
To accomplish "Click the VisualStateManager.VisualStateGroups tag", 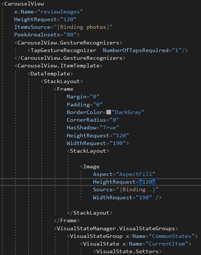I will 116,228.
